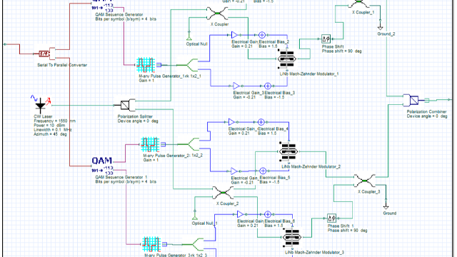The image size is (457, 257).
Task: Select the X Coupler_3 component icon
Action: 365,181
